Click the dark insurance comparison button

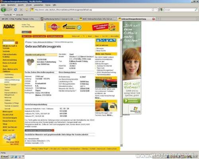pyautogui.click(x=39, y=130)
